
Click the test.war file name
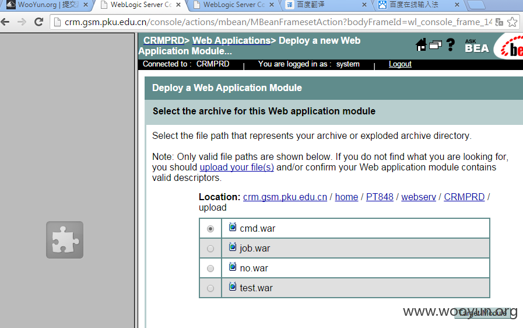[x=256, y=288]
